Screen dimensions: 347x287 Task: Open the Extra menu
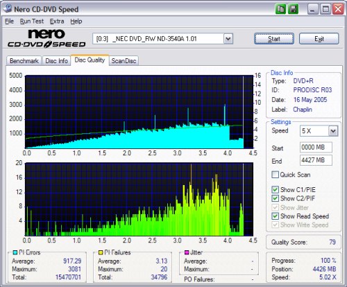(57, 21)
